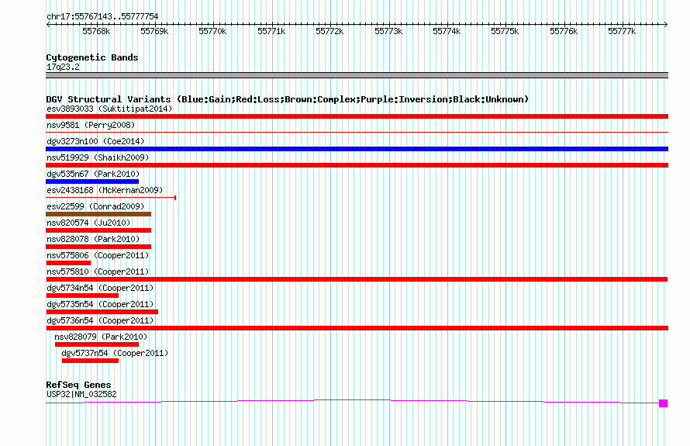Click the left arrow of the ruler
The width and height of the screenshot is (690, 446).
tap(48, 24)
